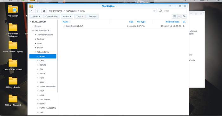Viewport: 222px width, 116px height.
Task: Select the Elissa folder in tree
Action: (x=42, y=74)
